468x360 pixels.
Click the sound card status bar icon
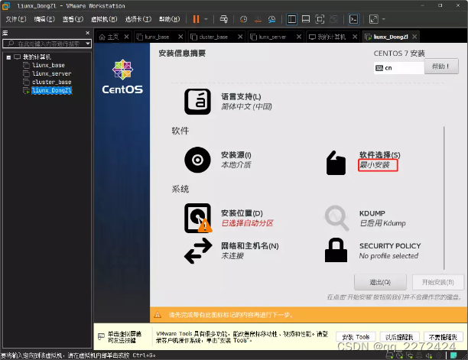(x=429, y=355)
